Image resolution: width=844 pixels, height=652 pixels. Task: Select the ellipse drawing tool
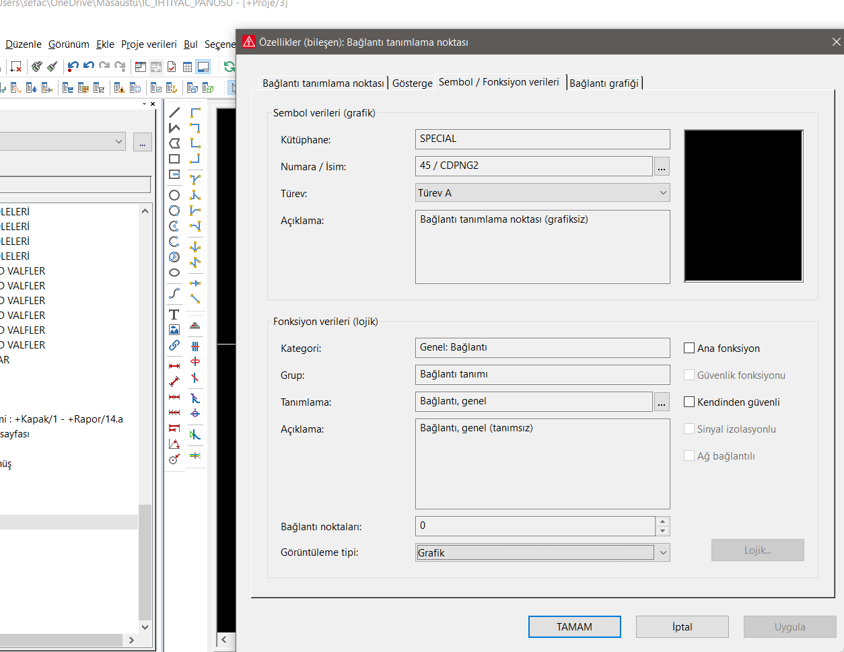[174, 273]
